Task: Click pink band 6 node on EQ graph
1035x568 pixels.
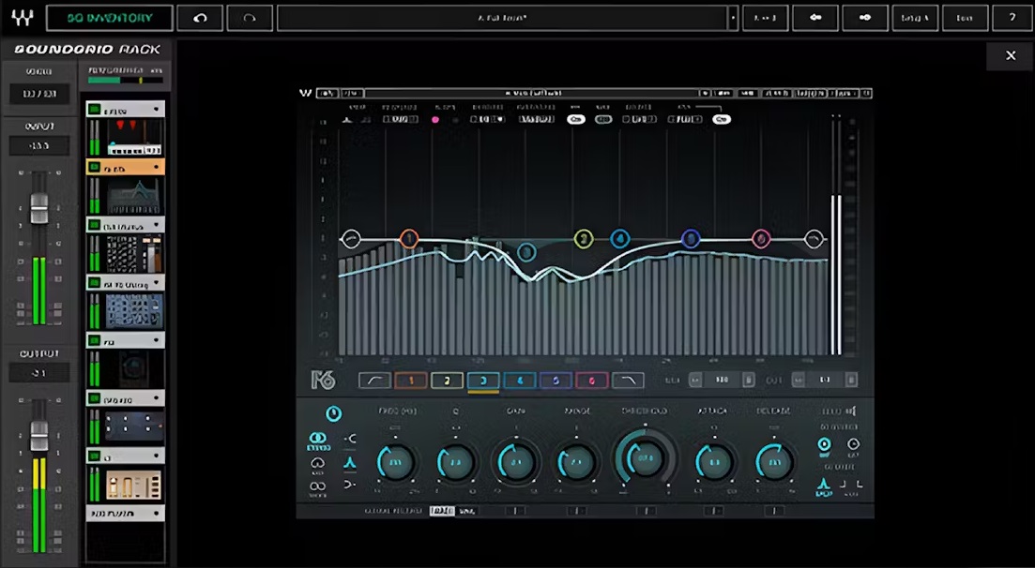Action: click(761, 239)
